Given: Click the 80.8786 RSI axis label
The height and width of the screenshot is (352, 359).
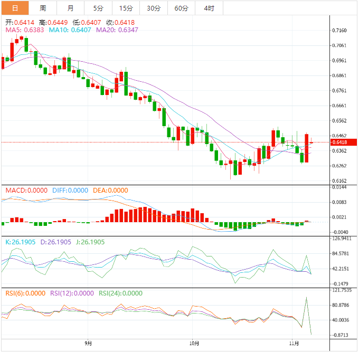Looking at the screenshot, I should 341,305.
